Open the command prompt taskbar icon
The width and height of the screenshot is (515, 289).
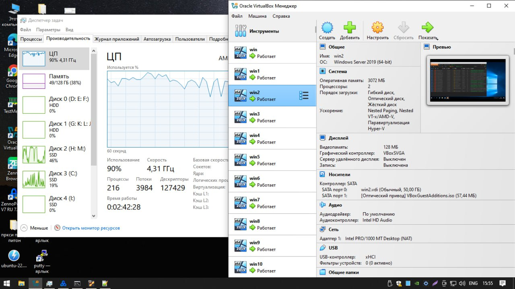point(77,283)
